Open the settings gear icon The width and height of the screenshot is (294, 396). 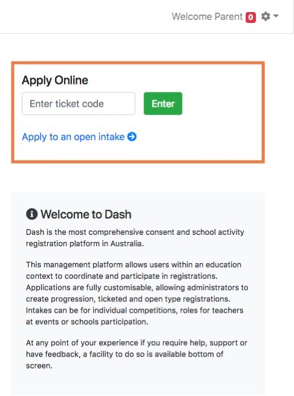[x=266, y=16]
